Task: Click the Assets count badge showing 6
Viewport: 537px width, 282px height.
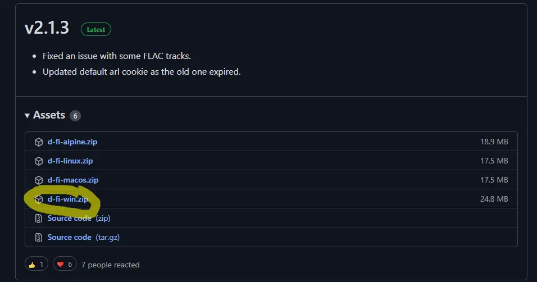Action: [x=75, y=116]
